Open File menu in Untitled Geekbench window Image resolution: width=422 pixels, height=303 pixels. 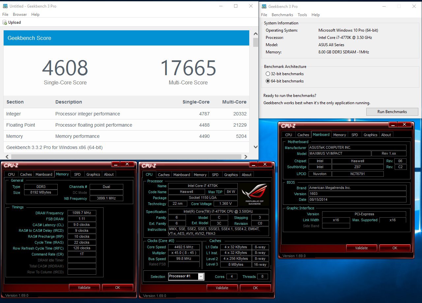pyautogui.click(x=5, y=15)
